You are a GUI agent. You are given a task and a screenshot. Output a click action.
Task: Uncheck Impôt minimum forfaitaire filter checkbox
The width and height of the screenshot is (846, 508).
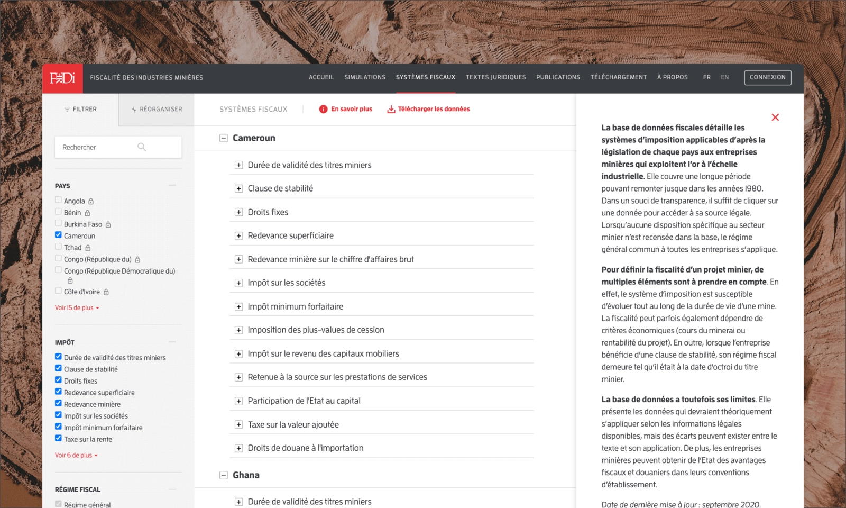click(x=58, y=427)
